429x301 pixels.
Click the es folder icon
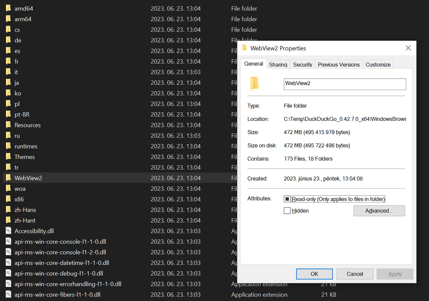pos(9,51)
